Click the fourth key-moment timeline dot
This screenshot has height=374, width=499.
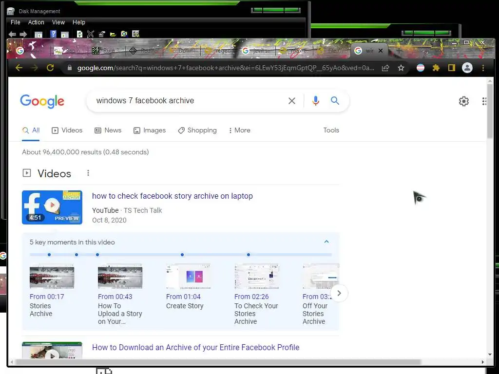[x=182, y=254]
